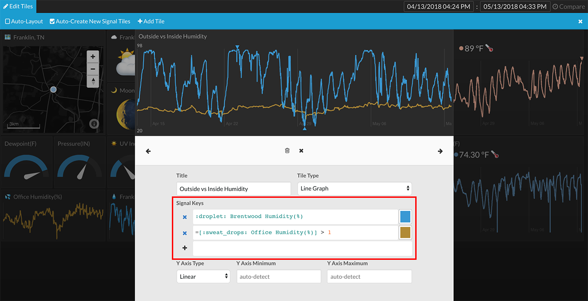Click the plus icon to add signal key
The height and width of the screenshot is (301, 588).
coord(185,248)
